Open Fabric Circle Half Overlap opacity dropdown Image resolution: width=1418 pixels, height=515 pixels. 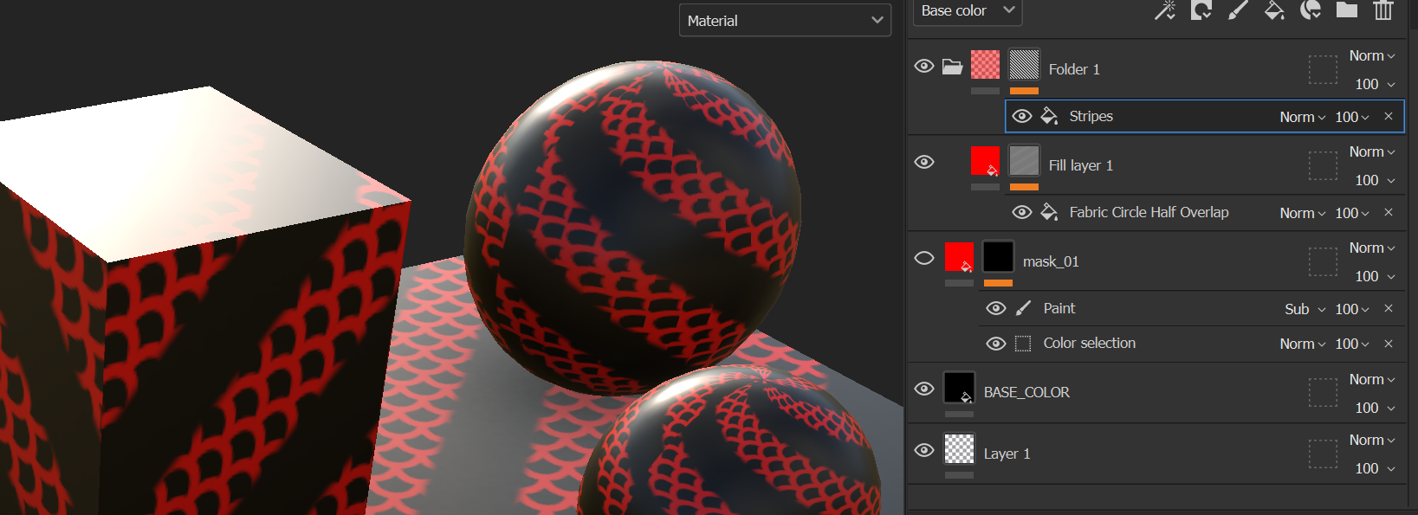pos(1352,213)
